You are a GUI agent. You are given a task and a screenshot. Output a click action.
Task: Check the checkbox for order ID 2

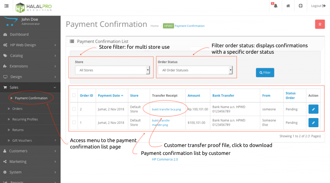tap(74, 109)
